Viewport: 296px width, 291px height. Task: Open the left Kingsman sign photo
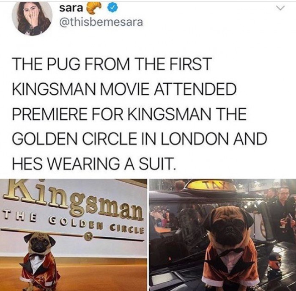coord(74,235)
